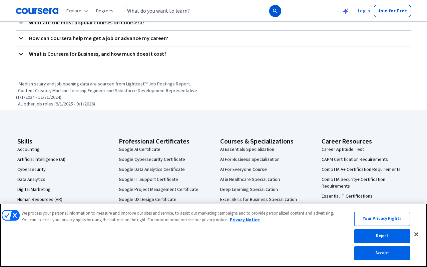Click the blue search magnifier icon

275,11
